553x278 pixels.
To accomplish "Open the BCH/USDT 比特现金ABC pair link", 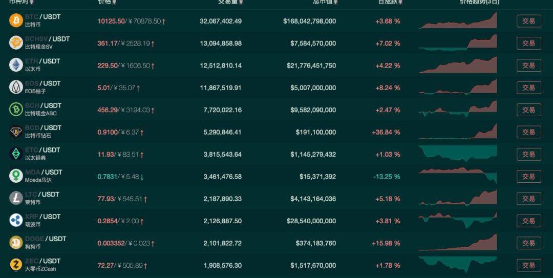I will tap(43, 106).
